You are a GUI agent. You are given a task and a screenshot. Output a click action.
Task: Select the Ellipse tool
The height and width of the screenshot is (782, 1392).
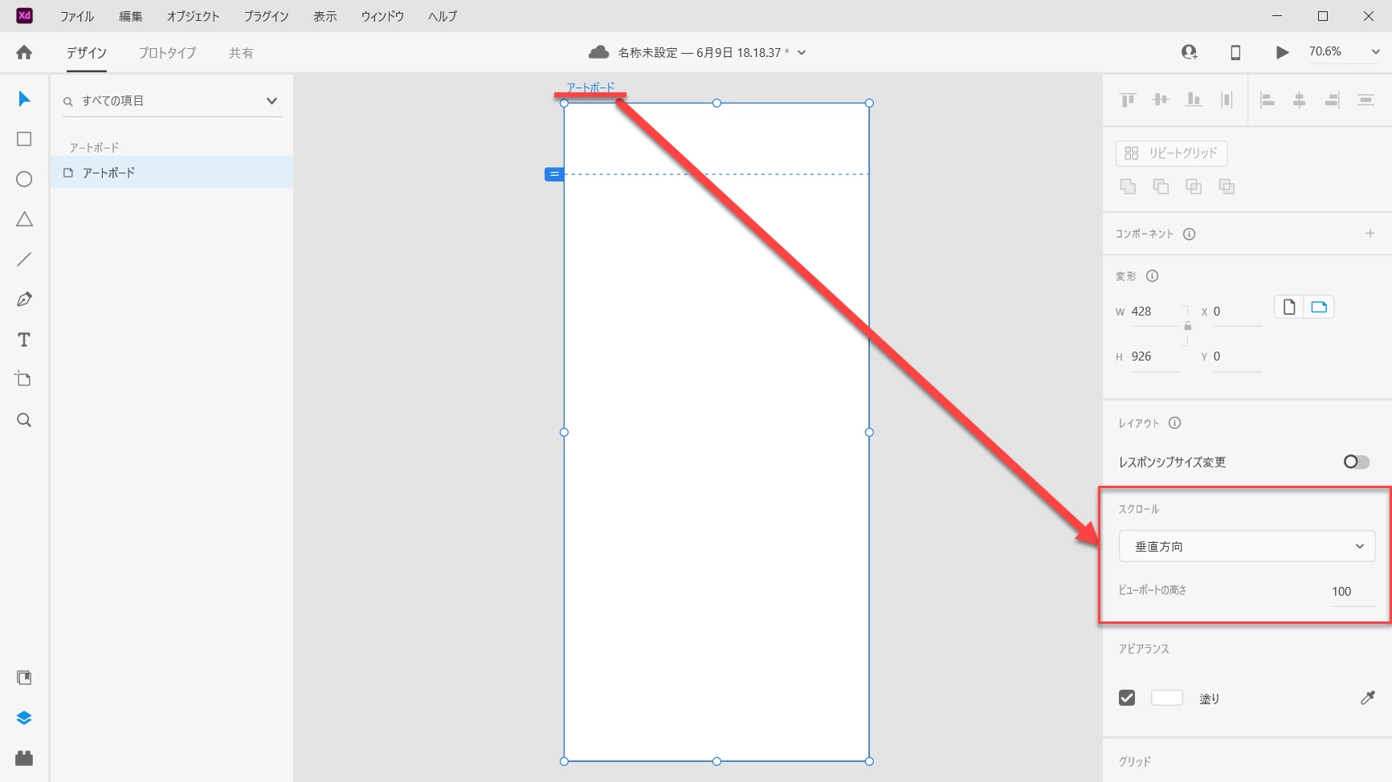[x=24, y=179]
